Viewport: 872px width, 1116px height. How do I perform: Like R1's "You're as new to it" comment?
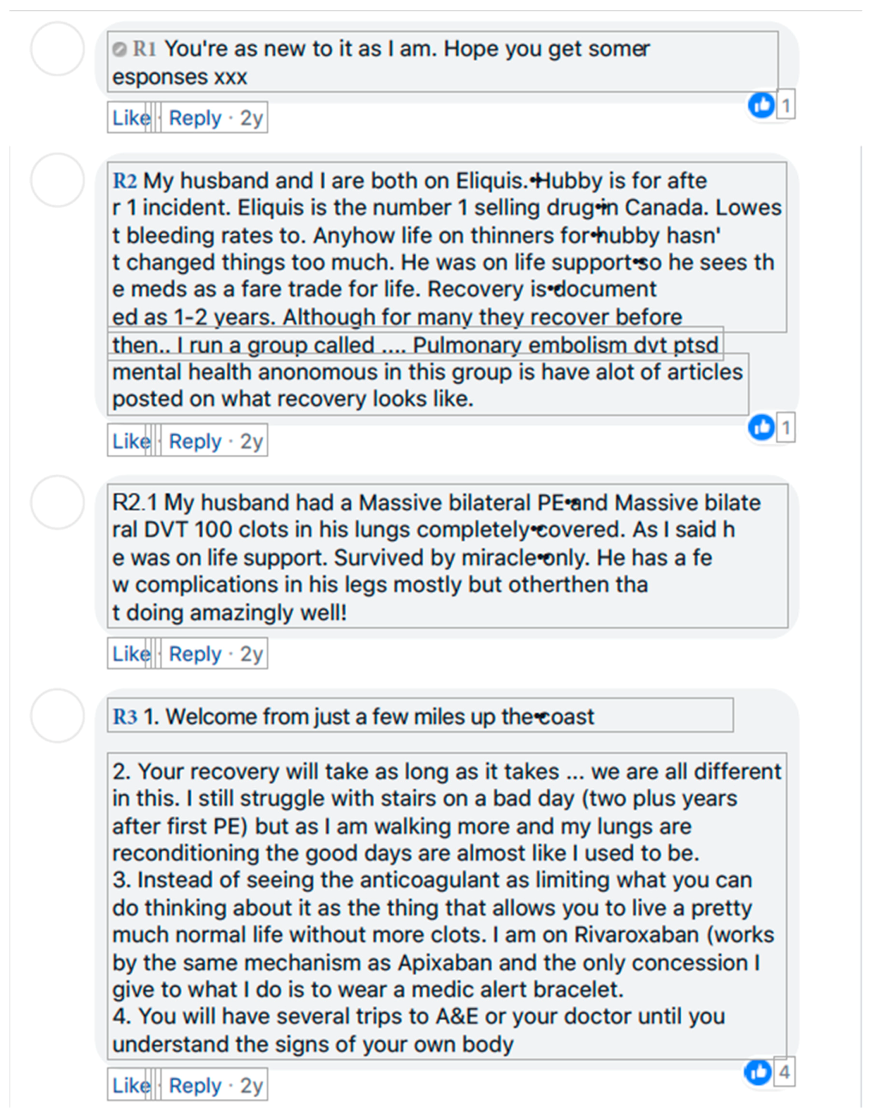(131, 118)
